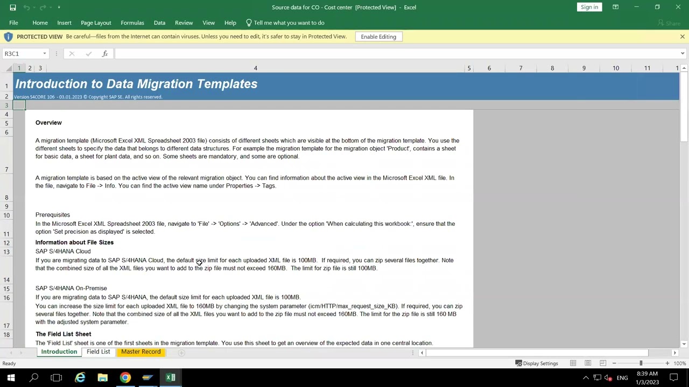Open the Page Layout ribbon tab
689x387 pixels.
(x=96, y=23)
